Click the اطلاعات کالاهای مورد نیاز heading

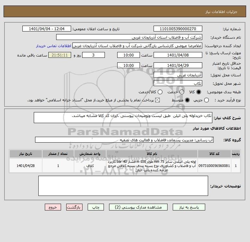217,128
